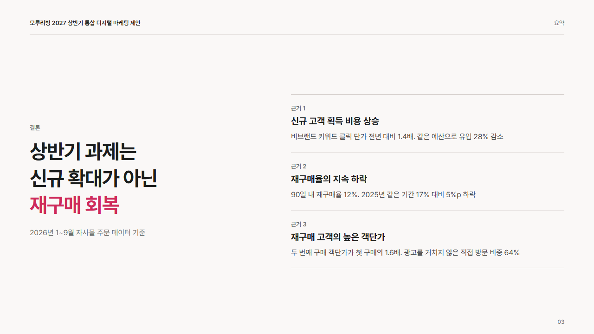594x334 pixels.
Task: Select the '결론' label
Action: (x=35, y=128)
